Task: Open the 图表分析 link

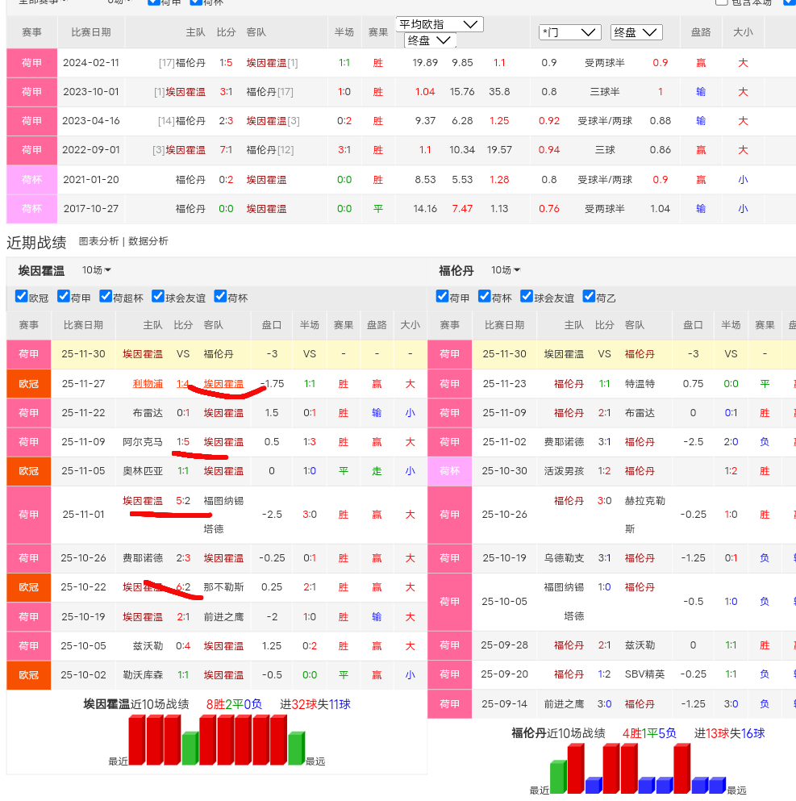Action: coord(98,241)
